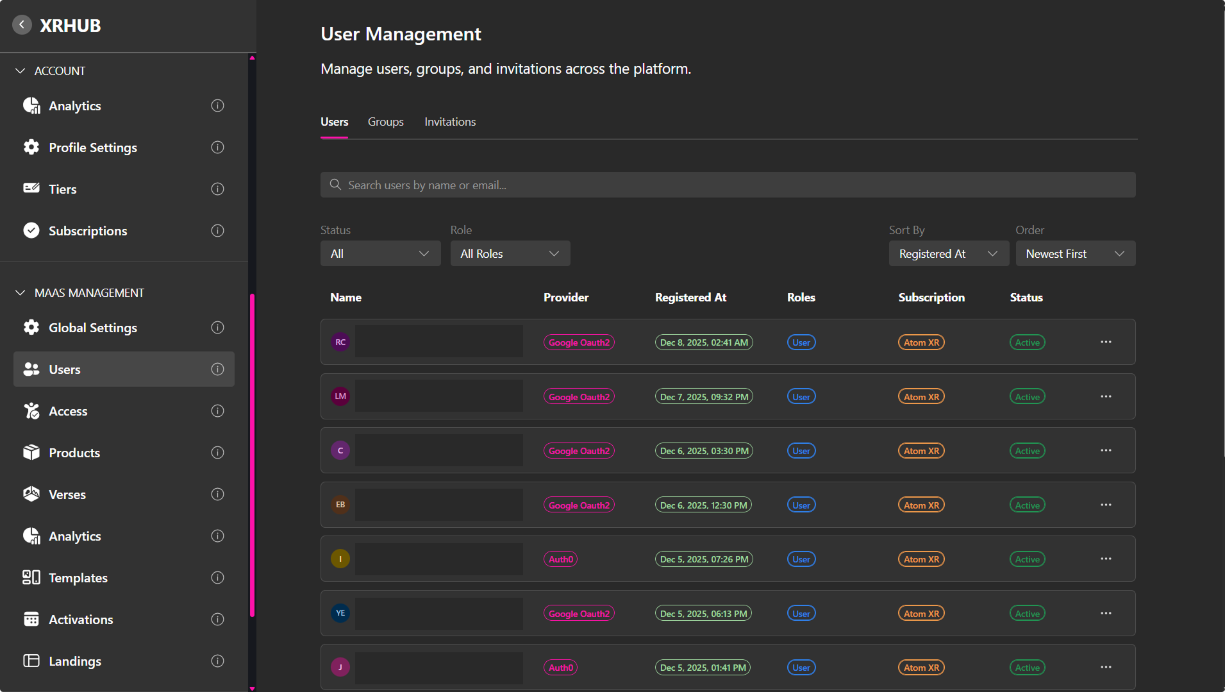Click the user search field

pyautogui.click(x=728, y=185)
